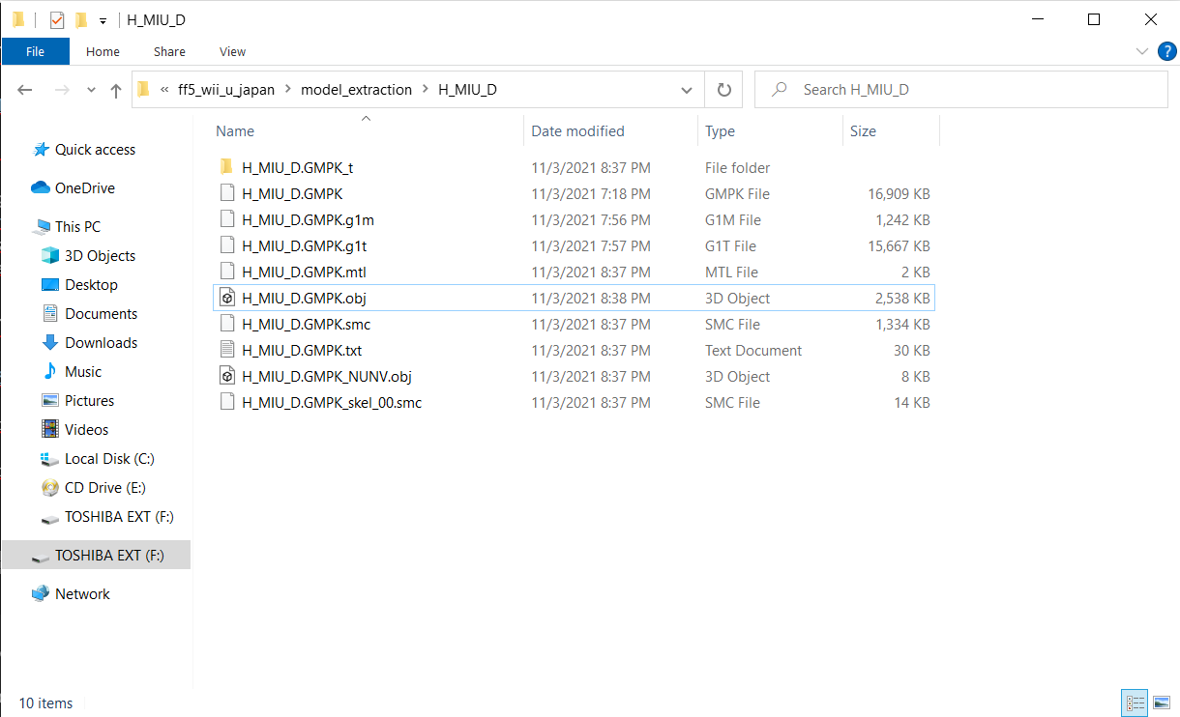This screenshot has height=717, width=1180.
Task: Click the chevron after model_extraction in path
Action: (x=426, y=90)
